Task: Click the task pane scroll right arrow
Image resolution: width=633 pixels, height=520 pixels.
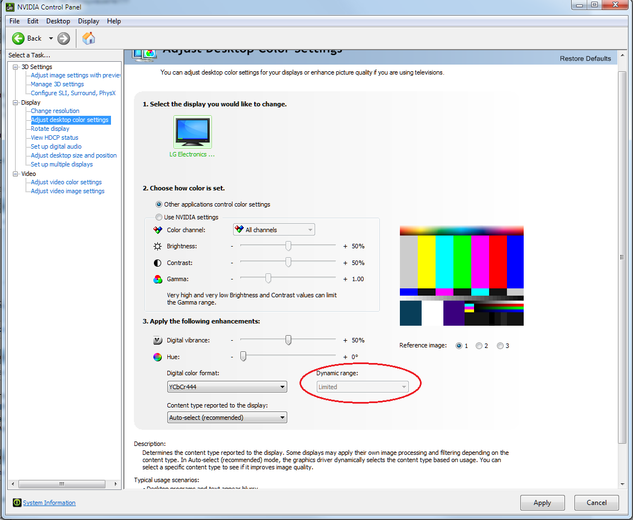Action: 116,484
